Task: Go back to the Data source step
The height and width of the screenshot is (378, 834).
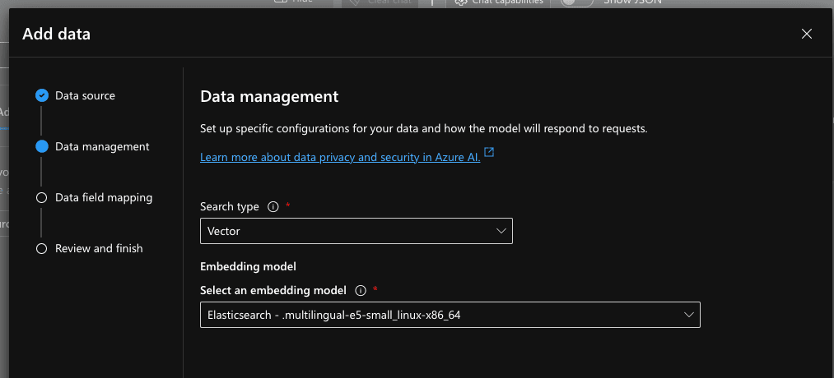Action: click(85, 95)
